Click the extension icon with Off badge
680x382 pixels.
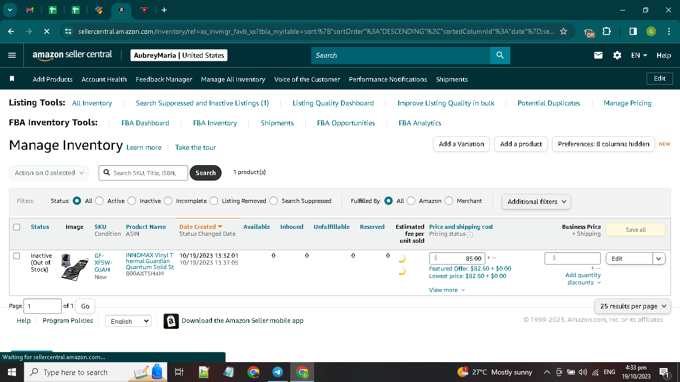pyautogui.click(x=589, y=32)
